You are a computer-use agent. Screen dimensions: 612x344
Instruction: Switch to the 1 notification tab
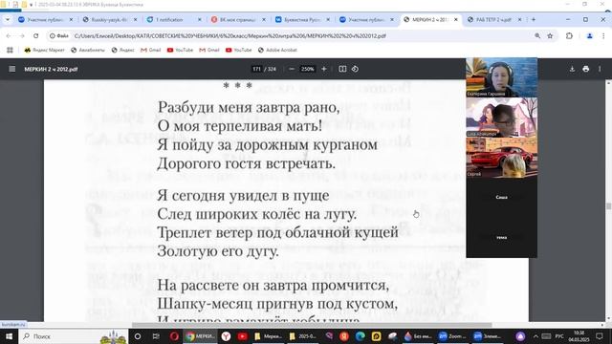coord(174,19)
